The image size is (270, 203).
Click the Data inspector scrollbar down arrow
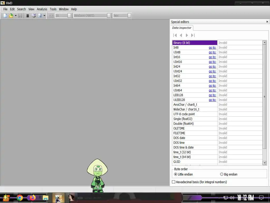264,163
